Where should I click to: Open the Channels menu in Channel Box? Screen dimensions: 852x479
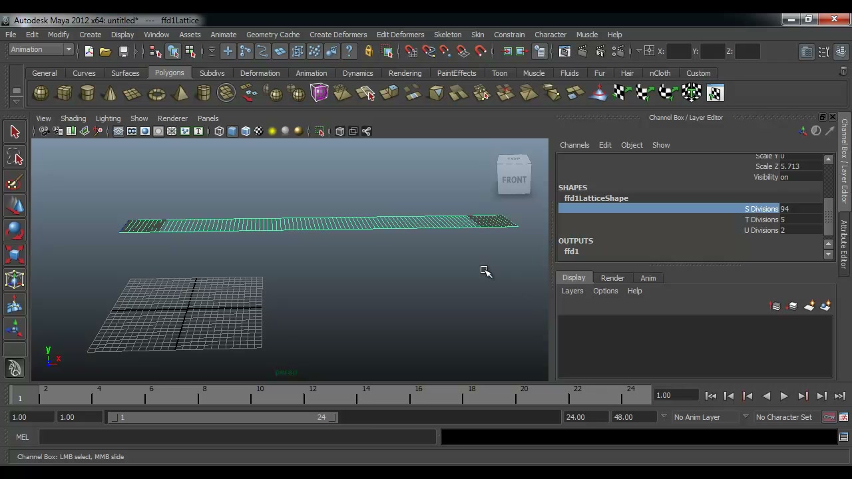click(574, 145)
